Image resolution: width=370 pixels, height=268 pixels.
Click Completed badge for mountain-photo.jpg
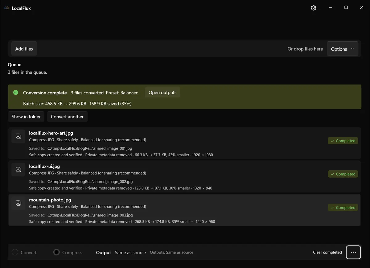point(343,208)
